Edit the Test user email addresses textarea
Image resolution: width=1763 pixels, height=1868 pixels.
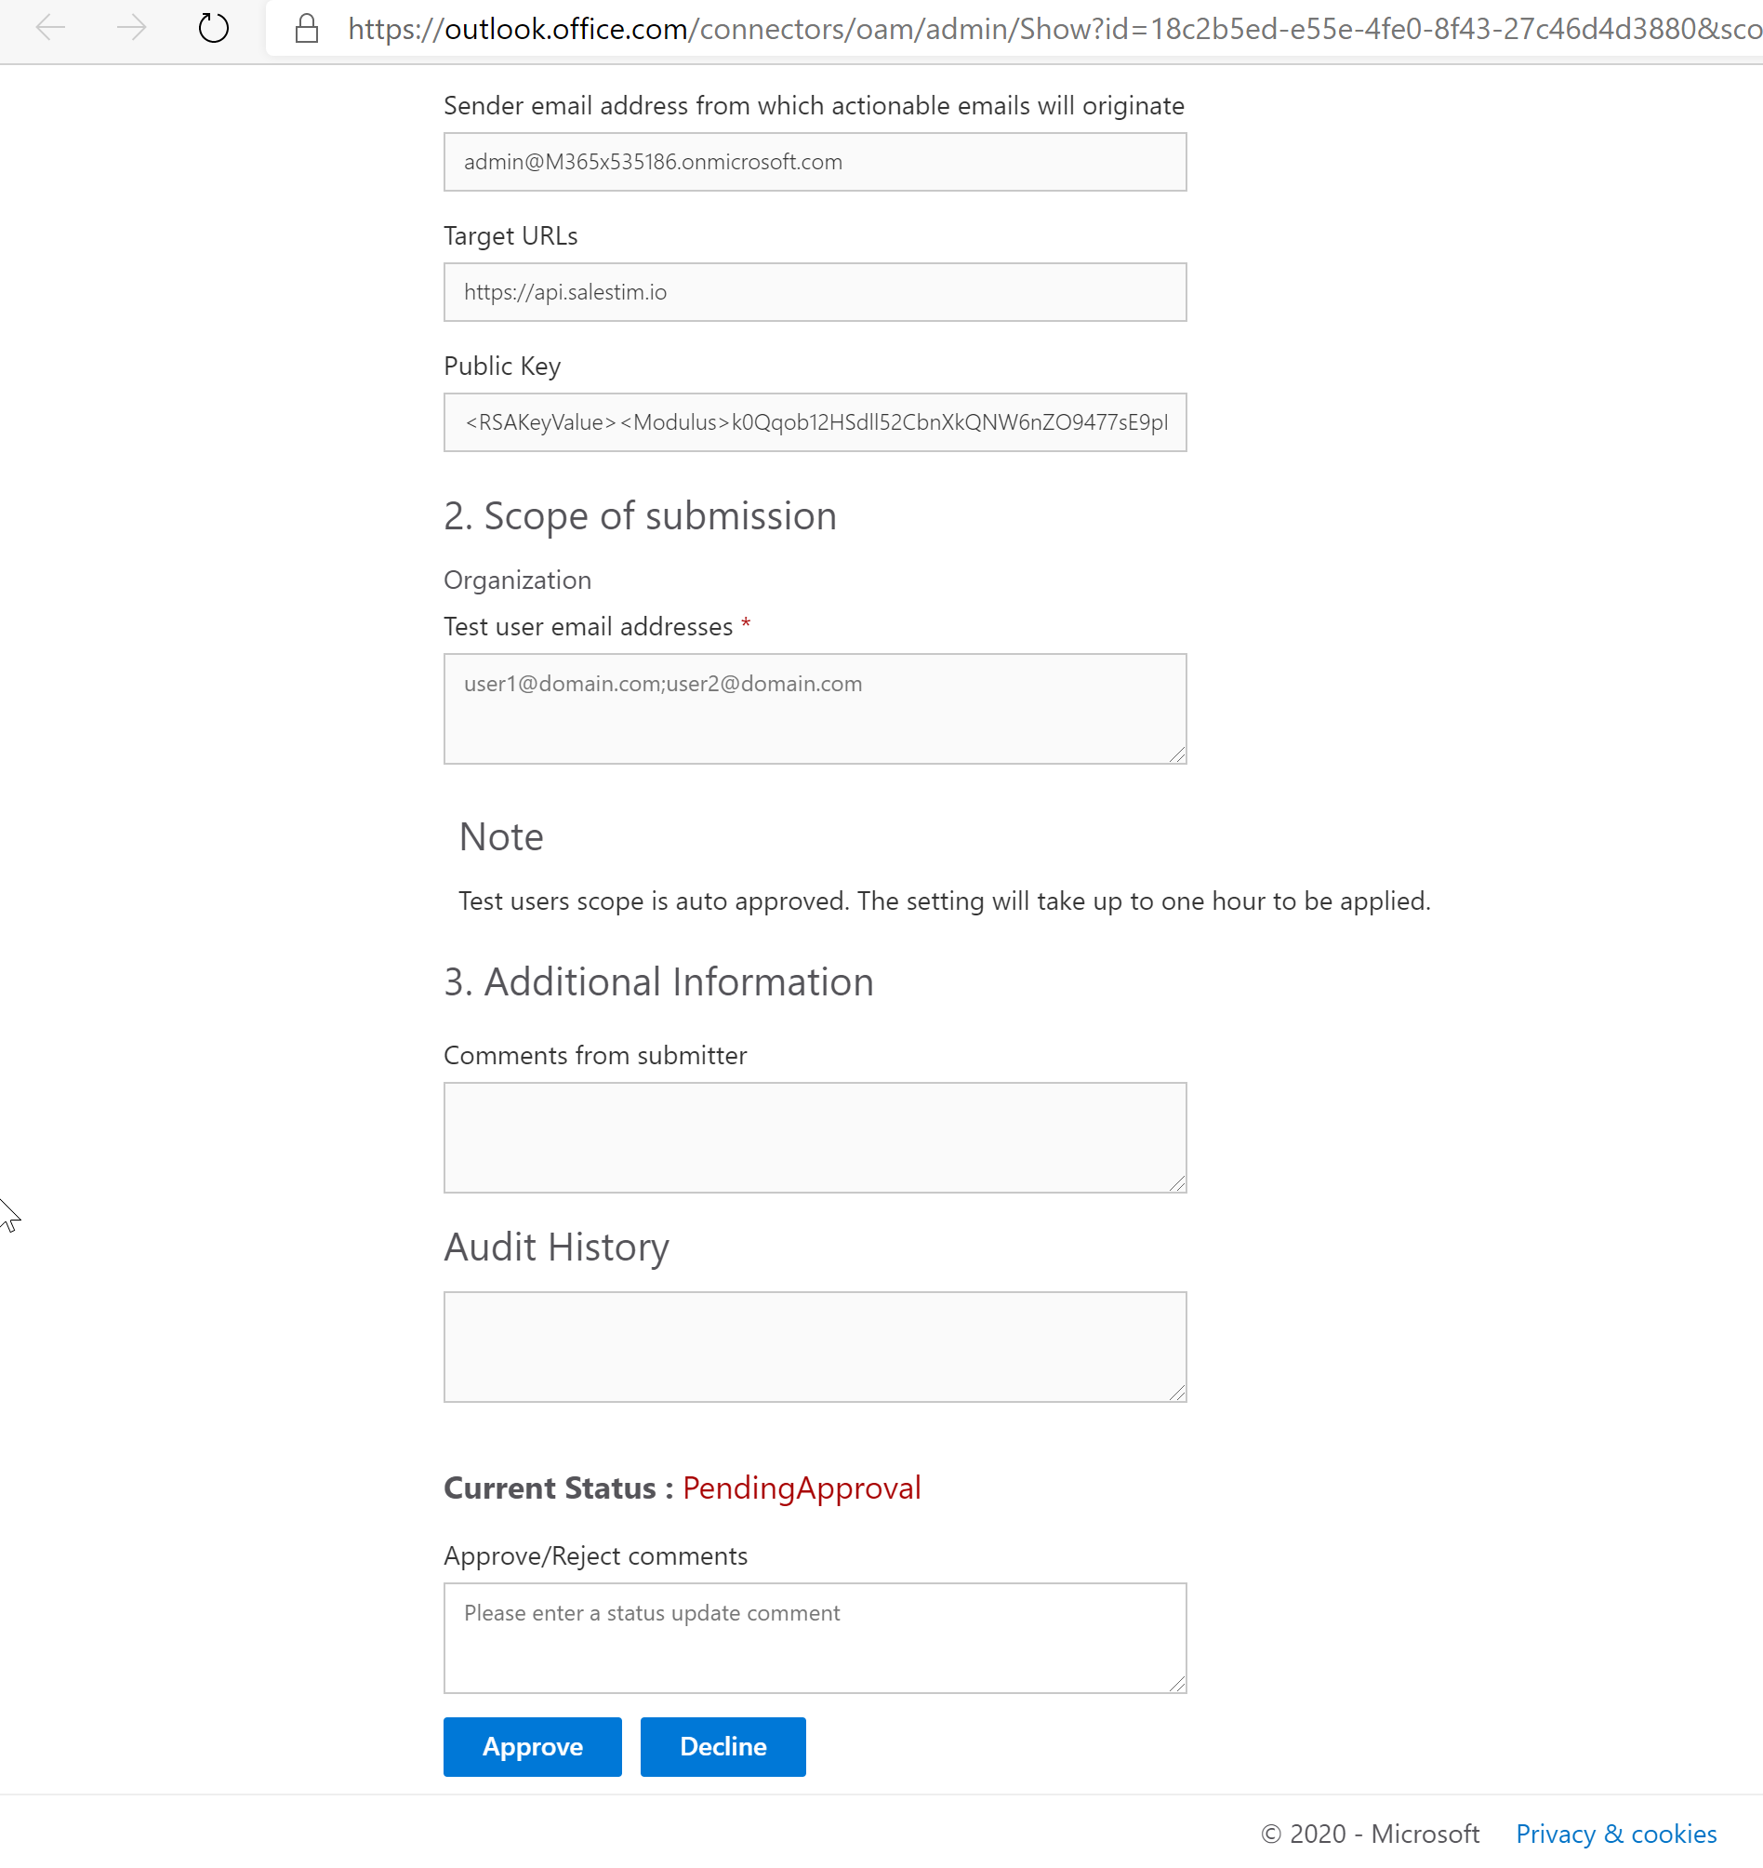[x=814, y=708]
